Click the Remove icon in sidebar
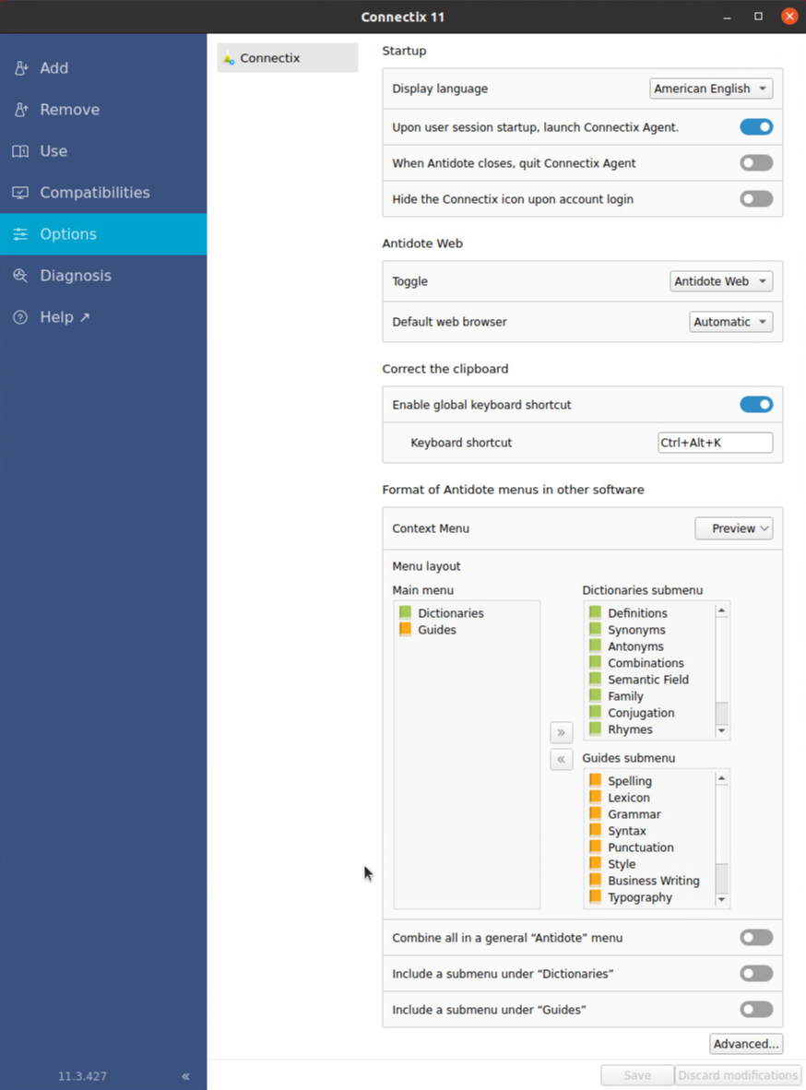806x1090 pixels. (x=20, y=110)
